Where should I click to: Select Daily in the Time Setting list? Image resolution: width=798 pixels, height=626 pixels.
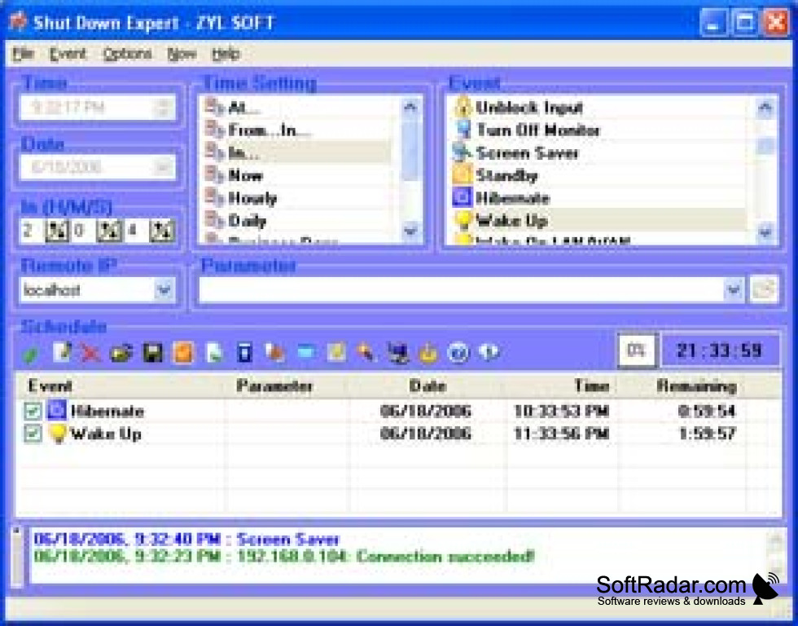[x=298, y=220]
